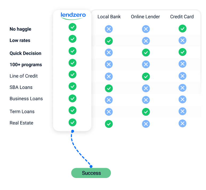Click lendzero's green check for No haggle
The height and width of the screenshot is (190, 206).
[72, 27]
